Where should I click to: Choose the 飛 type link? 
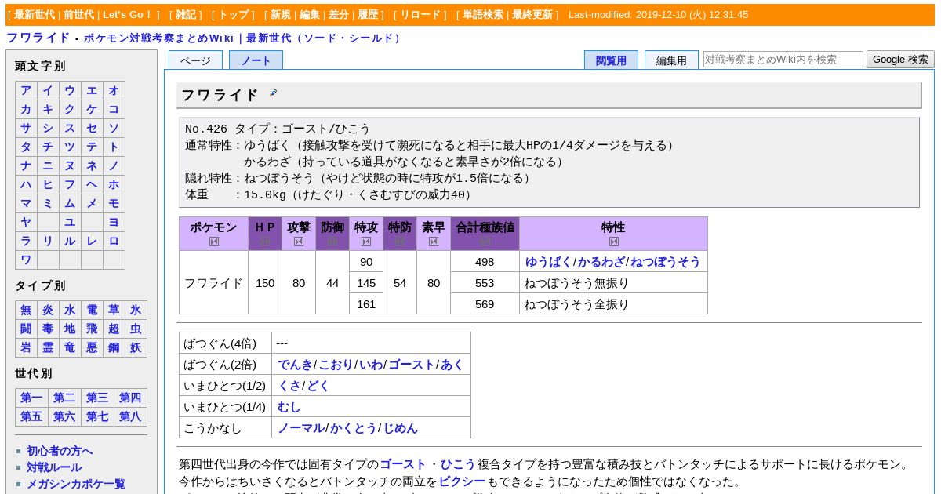click(92, 329)
